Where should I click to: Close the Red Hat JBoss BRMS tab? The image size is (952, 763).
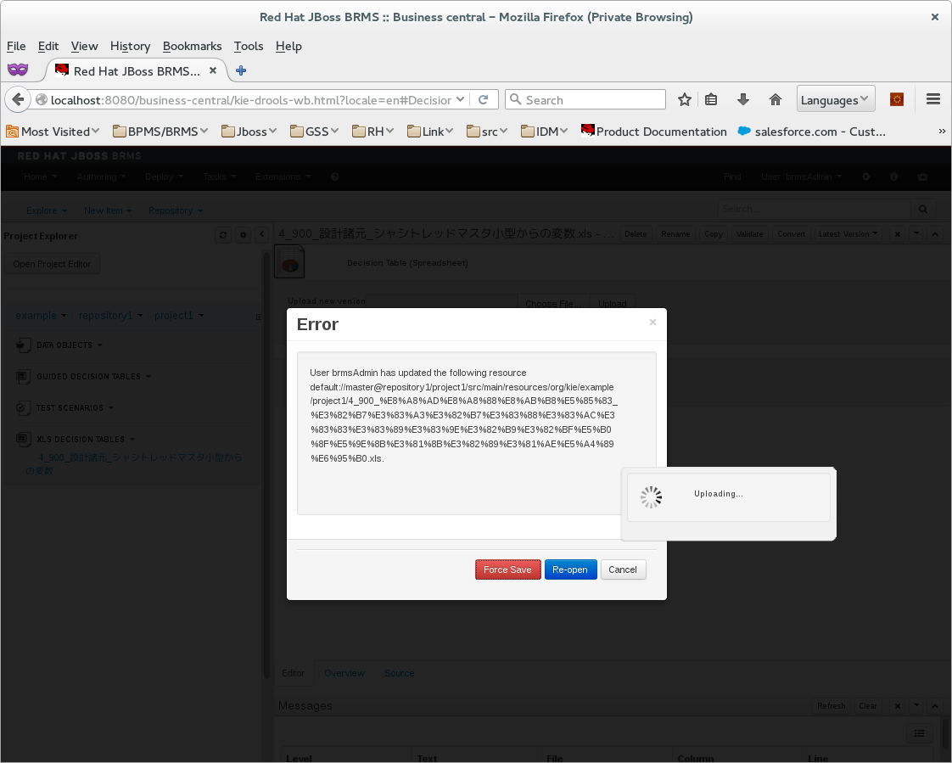[x=212, y=70]
